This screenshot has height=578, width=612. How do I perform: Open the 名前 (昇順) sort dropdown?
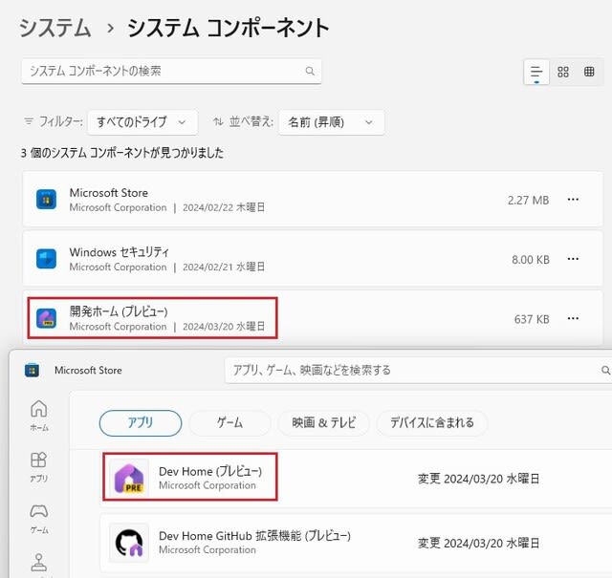tap(332, 122)
